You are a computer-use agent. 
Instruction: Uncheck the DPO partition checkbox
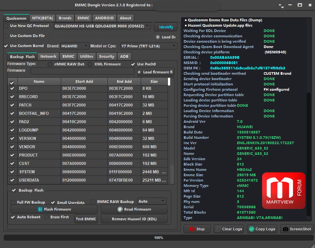[x=12, y=88]
